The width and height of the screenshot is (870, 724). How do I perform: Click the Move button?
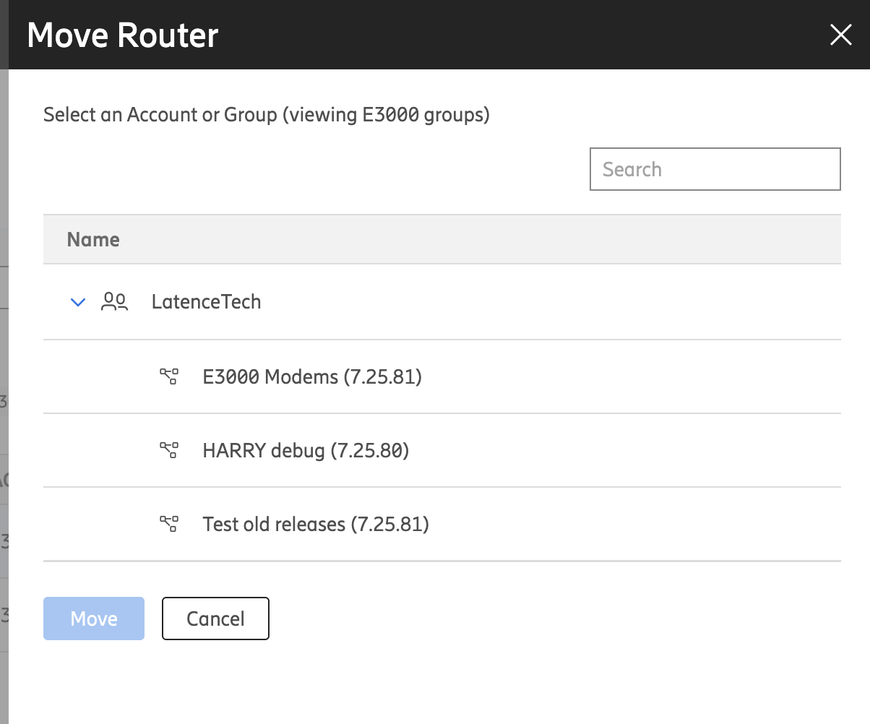(94, 619)
